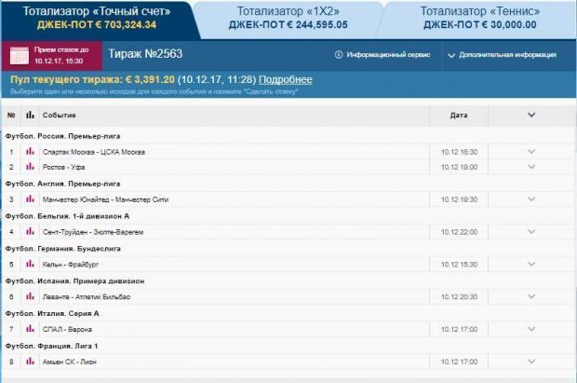577x383 pixels.
Task: Expand the Спартак Москва - ЦСКА Москва row
Action: [x=531, y=151]
